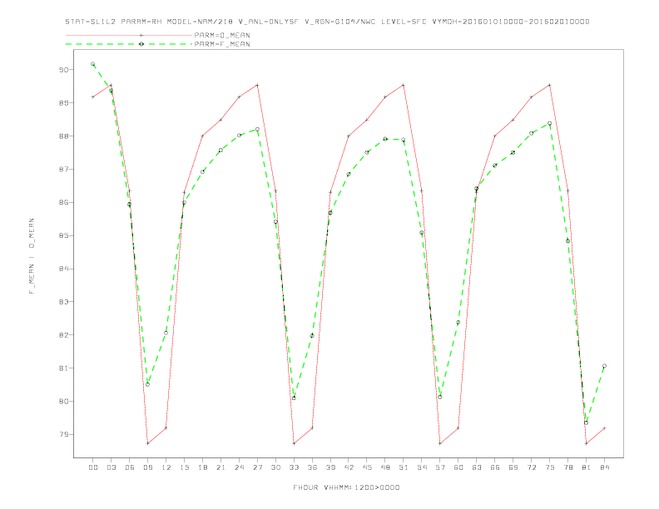Click x-axis tick label 27
The width and height of the screenshot is (659, 509).
point(257,467)
